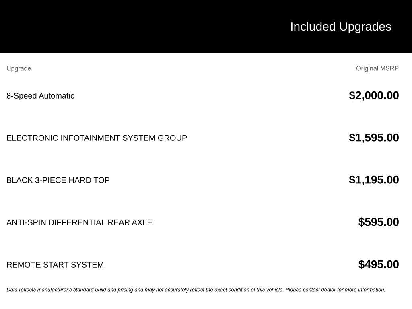The width and height of the screenshot is (412, 309).
Task: Click the $1,595.00 price
Action: point(374,138)
